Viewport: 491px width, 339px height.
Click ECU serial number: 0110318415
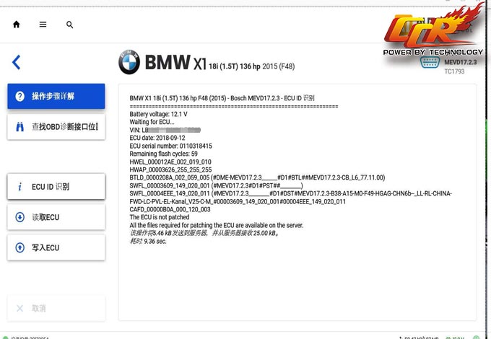pyautogui.click(x=170, y=146)
